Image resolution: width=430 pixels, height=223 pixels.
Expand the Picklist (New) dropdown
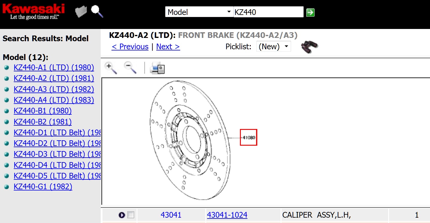273,47
